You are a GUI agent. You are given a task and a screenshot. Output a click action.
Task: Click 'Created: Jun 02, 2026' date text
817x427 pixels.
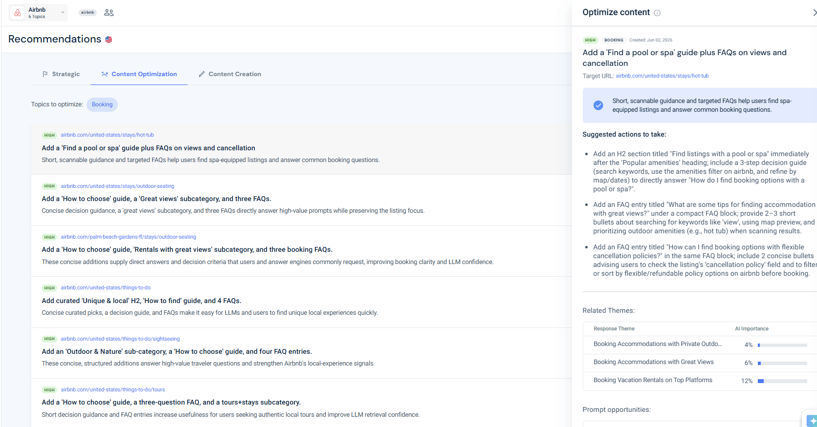(651, 40)
